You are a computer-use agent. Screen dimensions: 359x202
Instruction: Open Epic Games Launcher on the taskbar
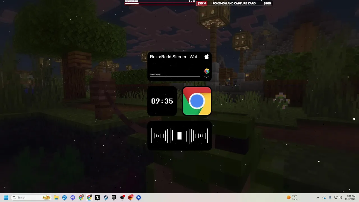coord(114,198)
